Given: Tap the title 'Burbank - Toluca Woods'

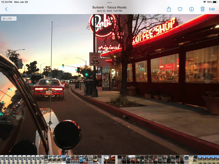Looking at the screenshot, I should pos(109,7).
